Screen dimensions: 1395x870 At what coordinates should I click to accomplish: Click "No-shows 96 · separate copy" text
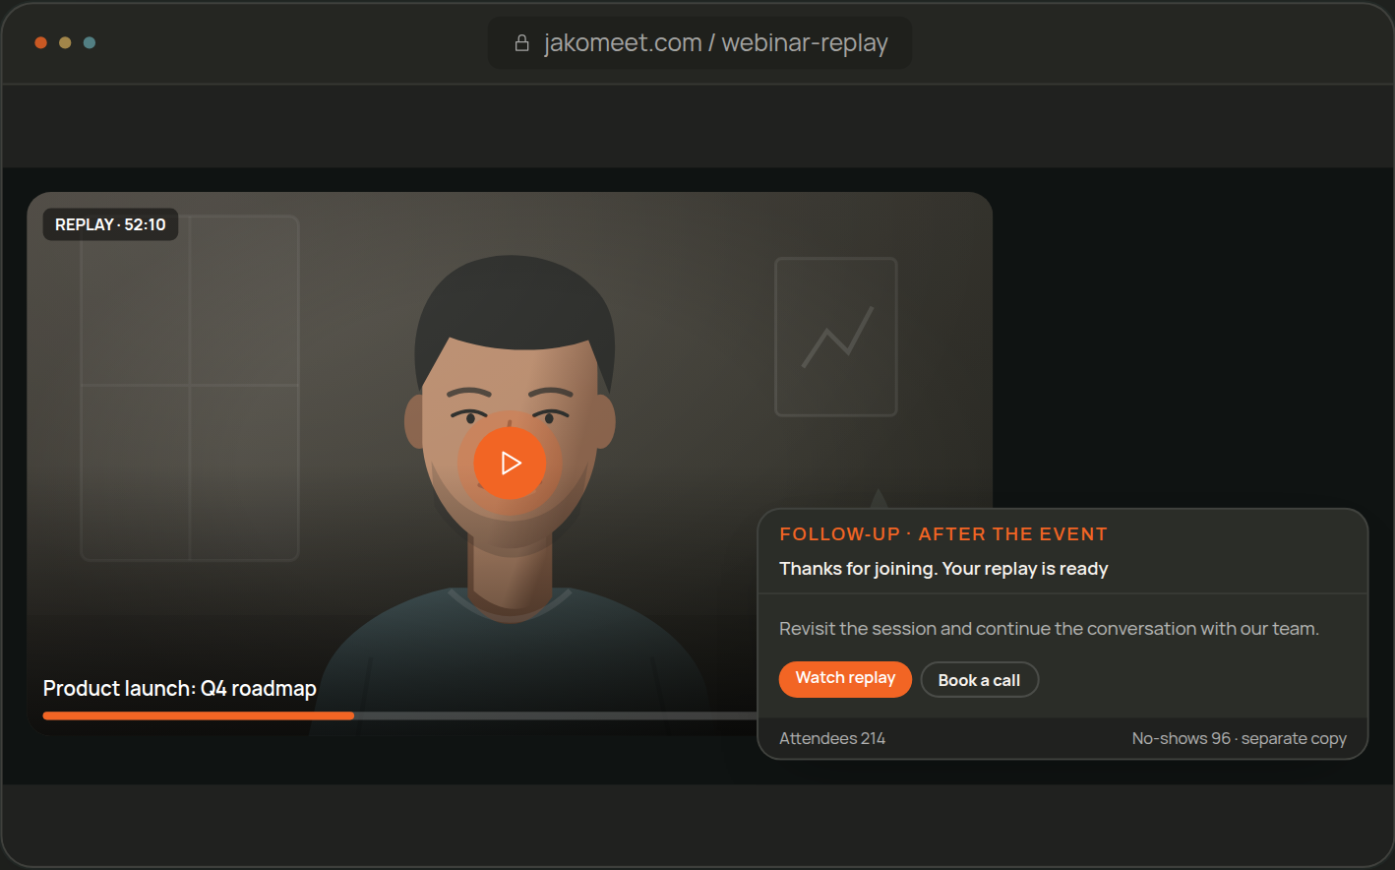tap(1239, 738)
